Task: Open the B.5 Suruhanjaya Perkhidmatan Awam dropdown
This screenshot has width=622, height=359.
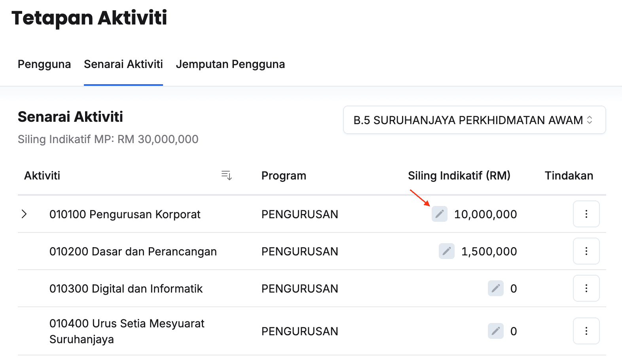Action: (x=474, y=120)
